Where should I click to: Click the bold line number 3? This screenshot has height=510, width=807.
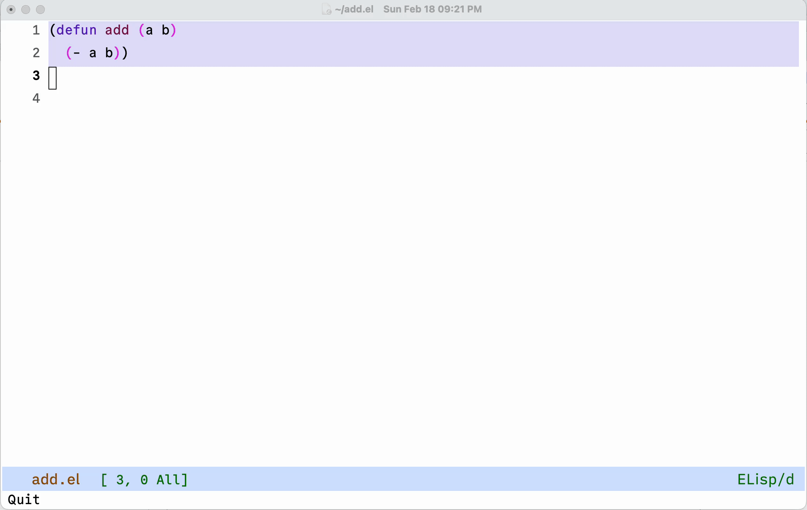click(x=36, y=76)
